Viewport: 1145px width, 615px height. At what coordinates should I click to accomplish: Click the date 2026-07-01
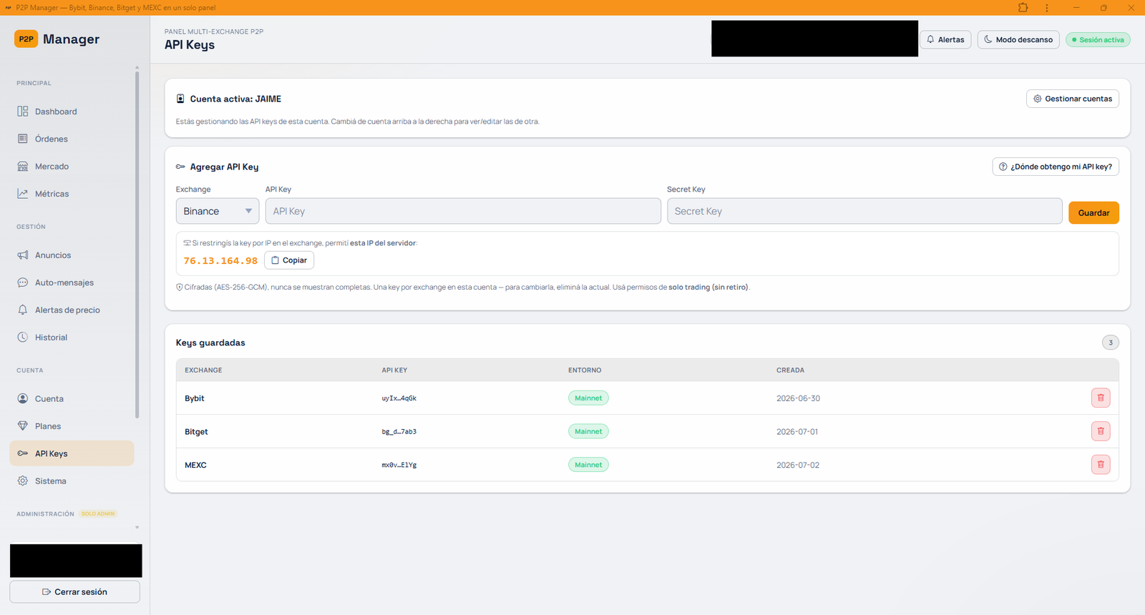[797, 432]
